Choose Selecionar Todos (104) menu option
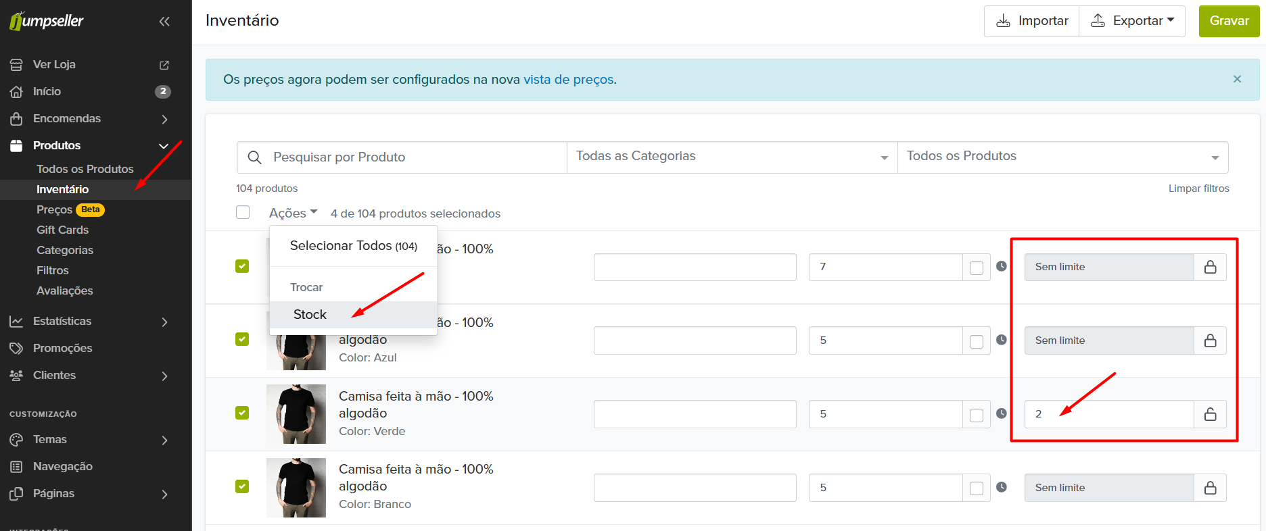The image size is (1266, 531). (x=353, y=246)
